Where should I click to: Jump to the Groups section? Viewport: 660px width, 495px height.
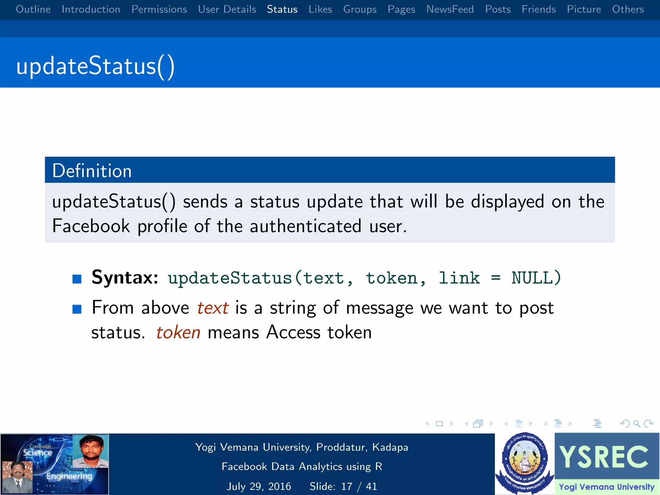360,9
